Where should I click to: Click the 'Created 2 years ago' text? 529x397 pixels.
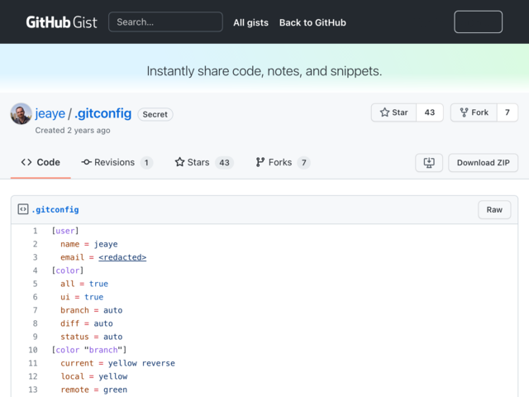click(73, 131)
